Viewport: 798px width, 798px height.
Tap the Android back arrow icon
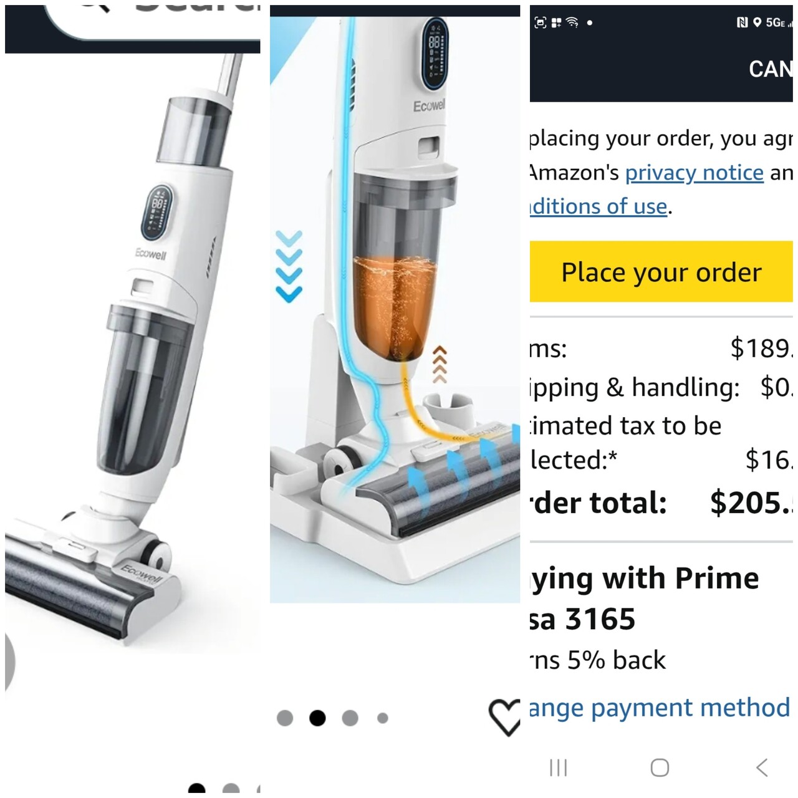click(x=762, y=767)
